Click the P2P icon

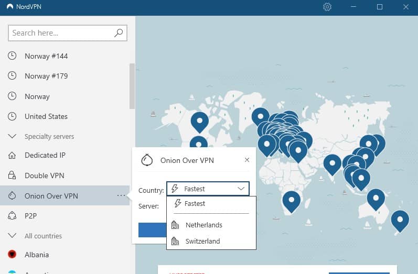(12, 215)
